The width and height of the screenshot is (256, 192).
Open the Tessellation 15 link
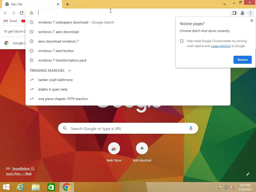[23, 168]
